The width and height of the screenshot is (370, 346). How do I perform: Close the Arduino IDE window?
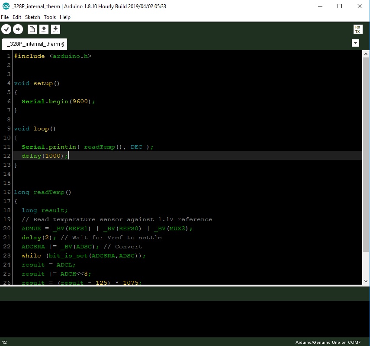[359, 6]
